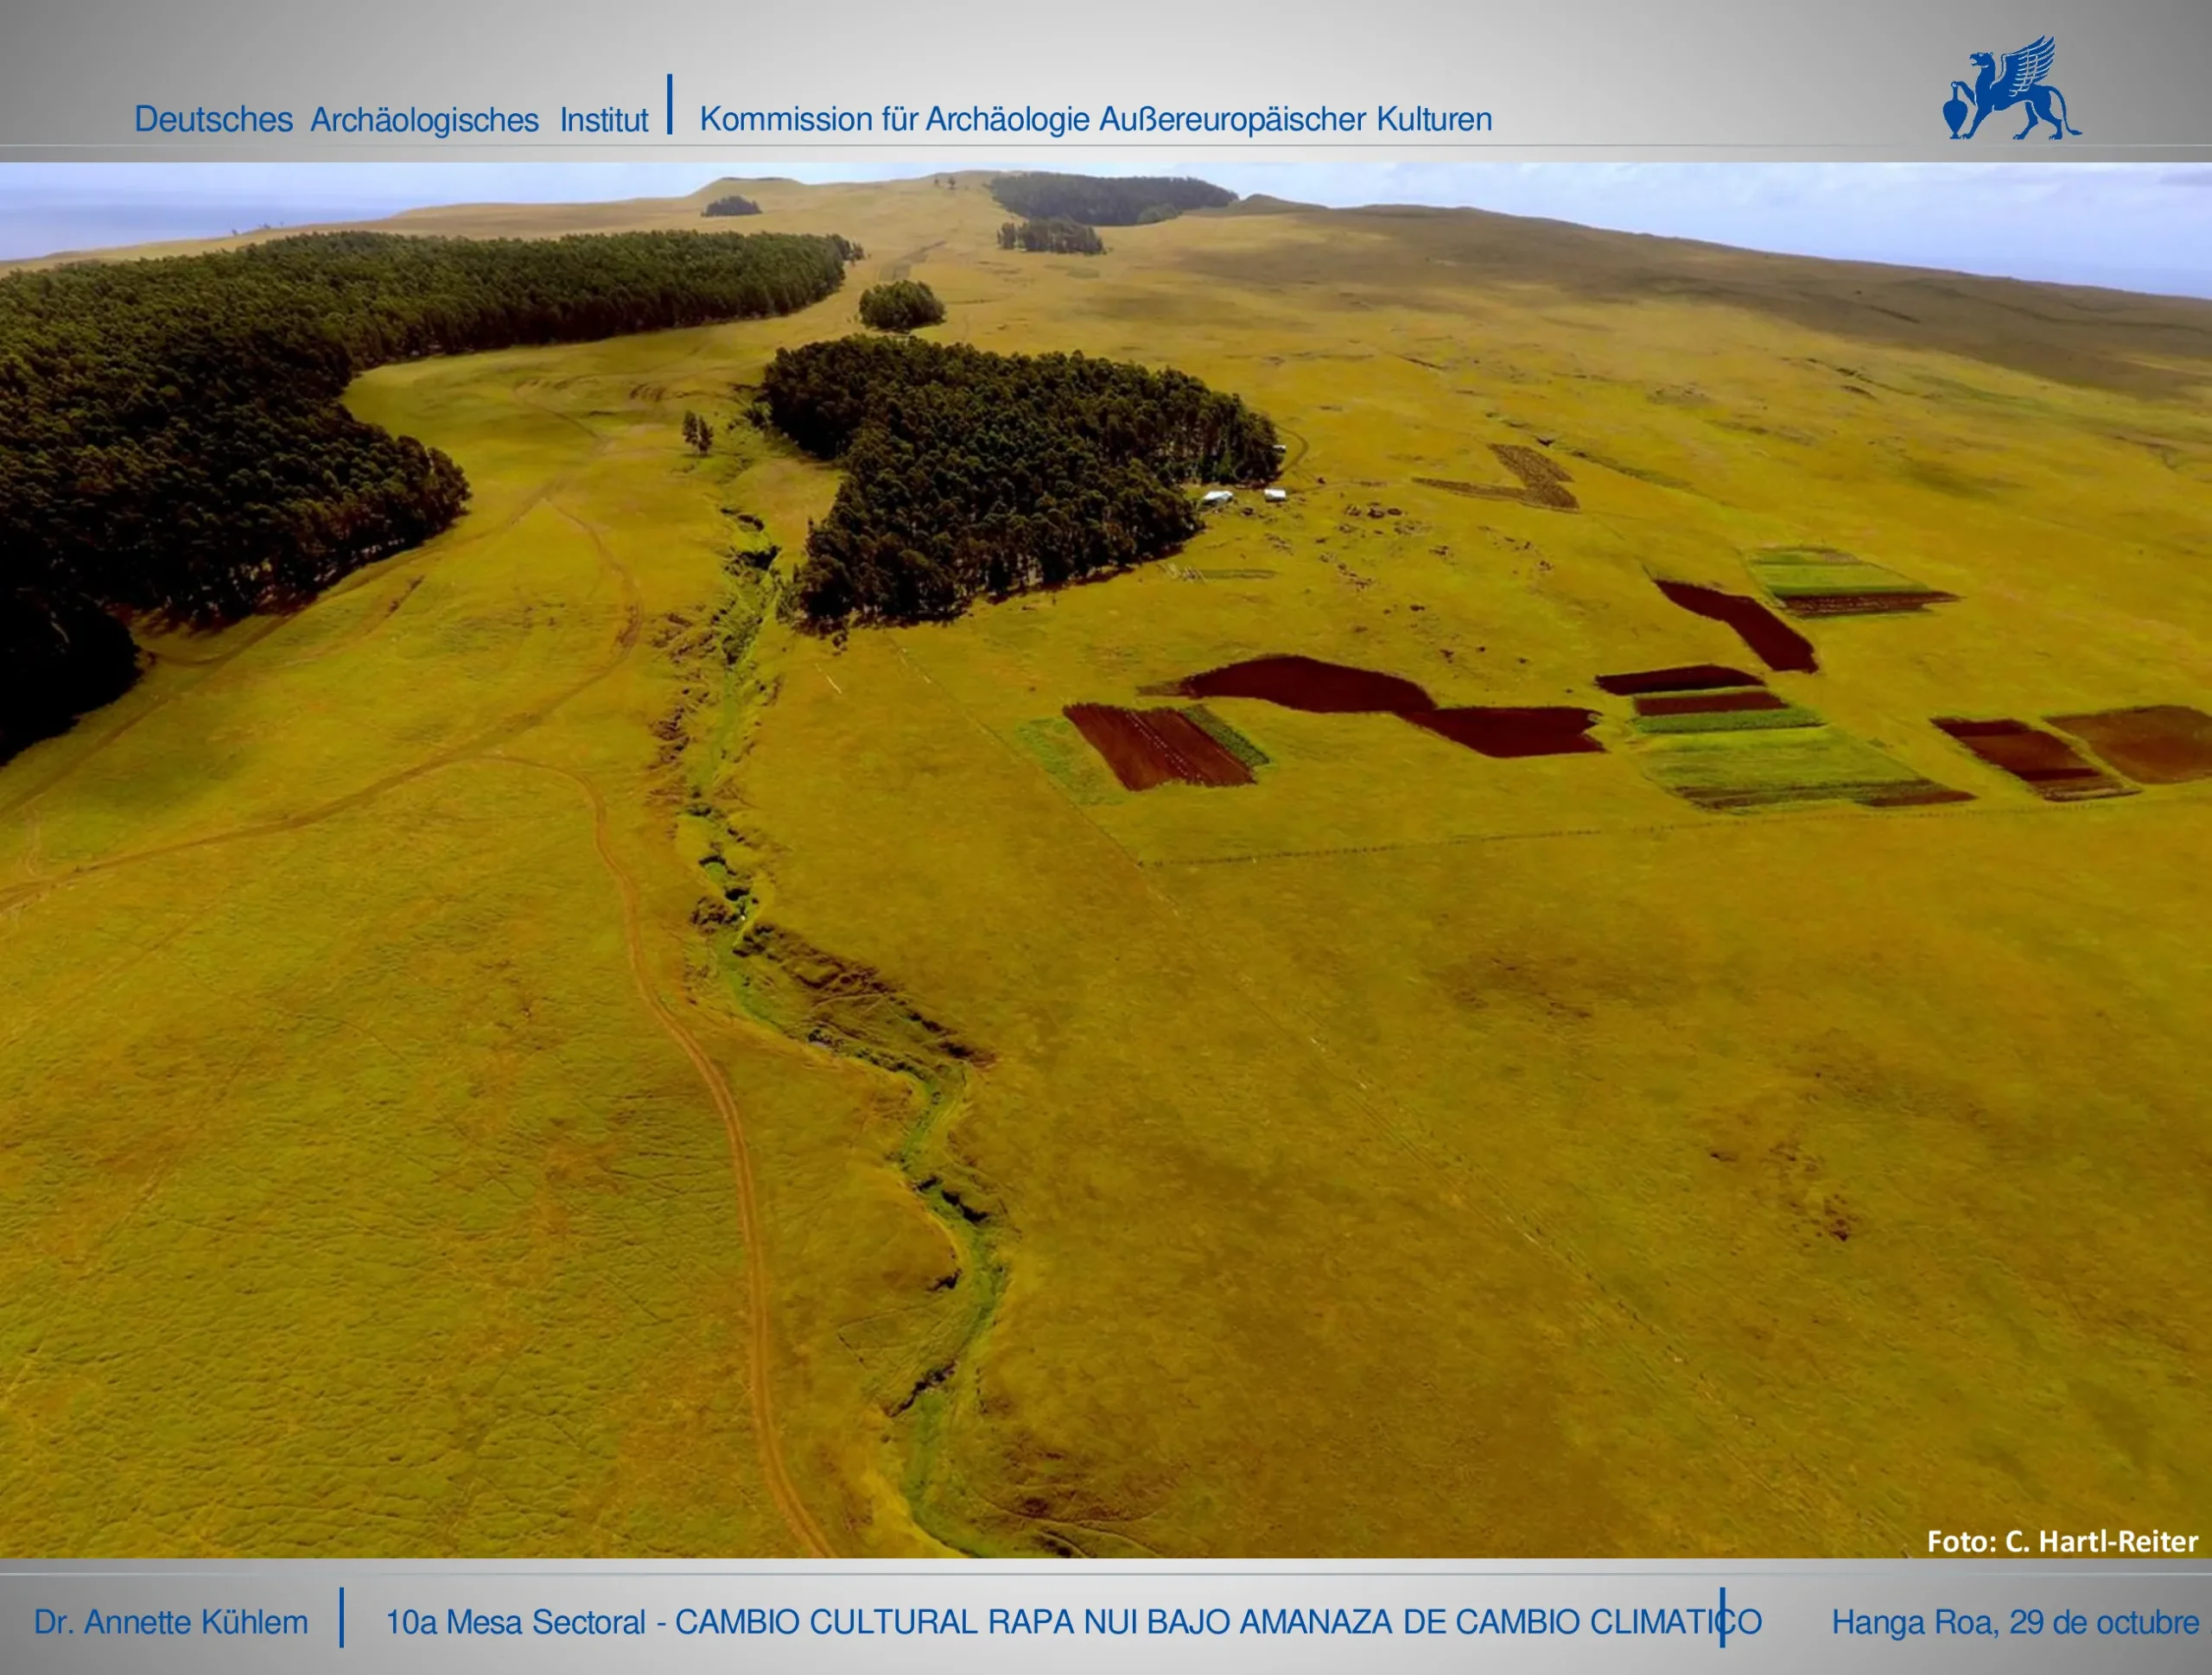Click the blue vertical divider in header

click(x=669, y=104)
